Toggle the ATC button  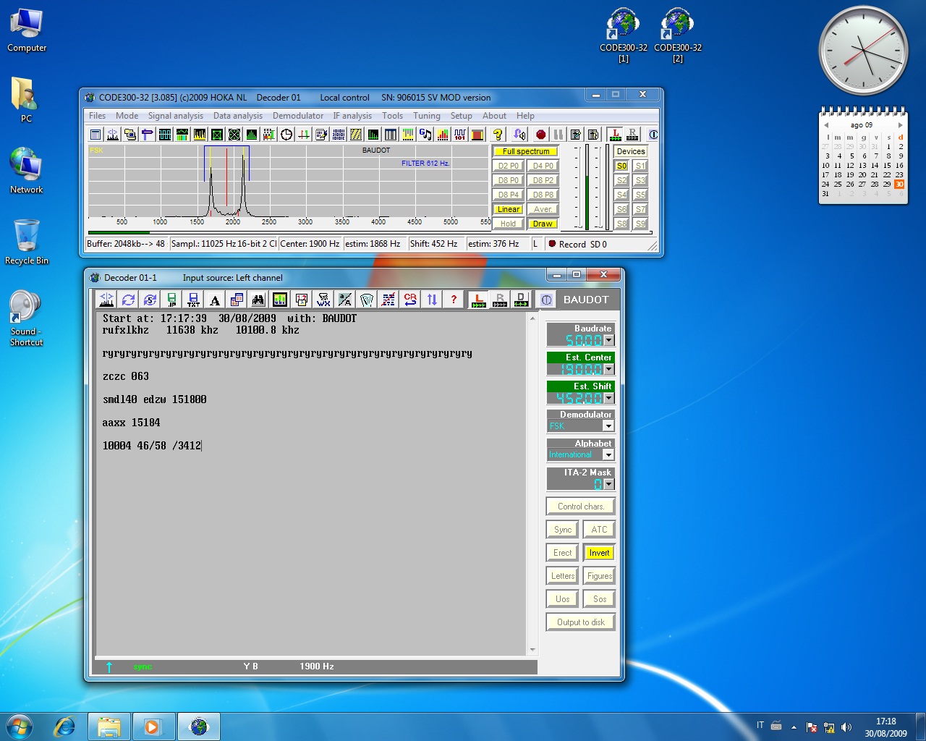click(599, 530)
